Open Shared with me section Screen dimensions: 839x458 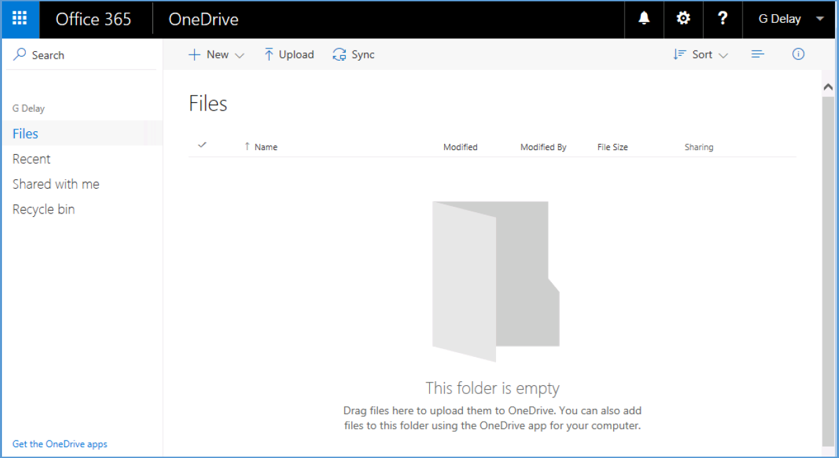click(x=56, y=184)
